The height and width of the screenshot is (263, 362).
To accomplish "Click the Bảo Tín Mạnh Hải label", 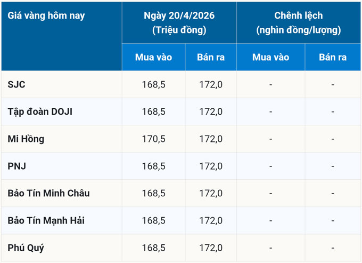I will [x=46, y=220].
